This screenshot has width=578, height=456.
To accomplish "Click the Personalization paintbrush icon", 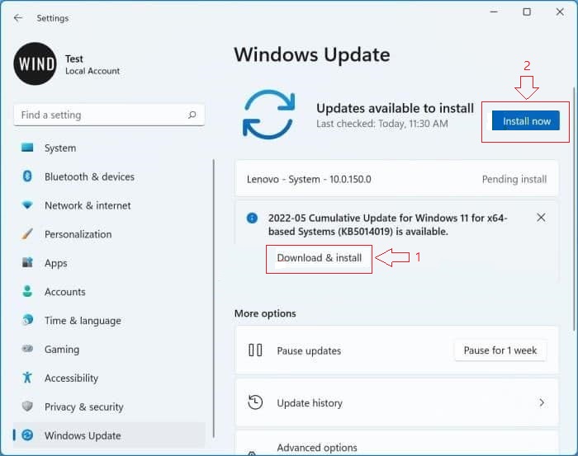I will [27, 234].
